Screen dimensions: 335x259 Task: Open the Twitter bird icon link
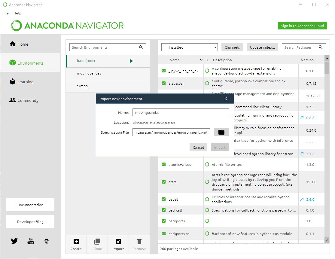pyautogui.click(x=14, y=241)
